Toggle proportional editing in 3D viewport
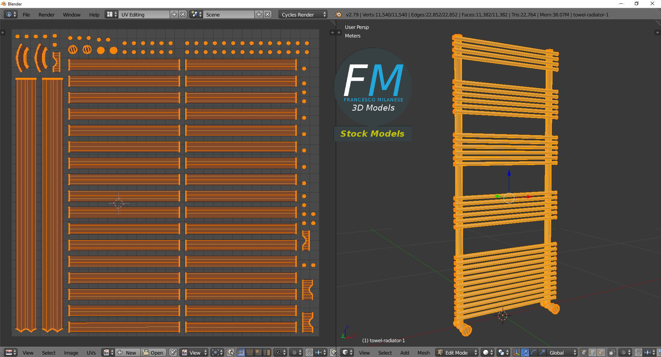This screenshot has width=661, height=357. pos(625,353)
